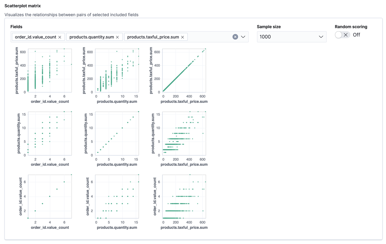Click the order_id.value_count chip label
Image resolution: width=386 pixels, height=244 pixels.
coord(36,37)
